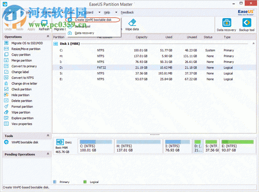This screenshot has height=192, width=259.
Task: Select the H: (NTFS) 137.01 GB partition block
Action: point(139,146)
